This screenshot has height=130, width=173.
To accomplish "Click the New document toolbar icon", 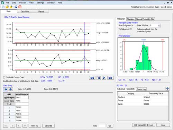I will tap(3, 7).
